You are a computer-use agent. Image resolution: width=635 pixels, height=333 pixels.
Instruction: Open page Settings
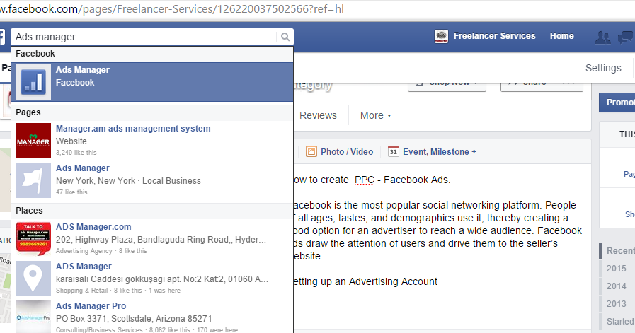pos(603,68)
